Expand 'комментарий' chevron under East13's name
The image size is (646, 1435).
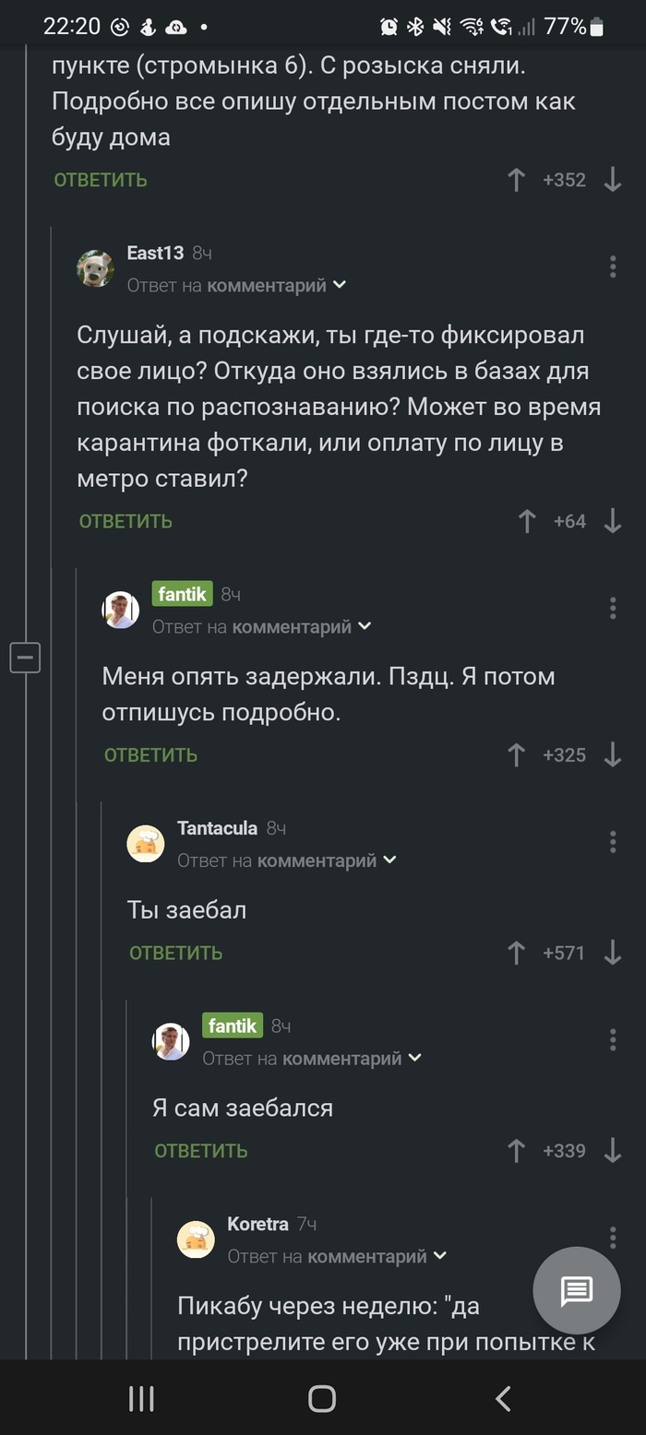click(339, 285)
